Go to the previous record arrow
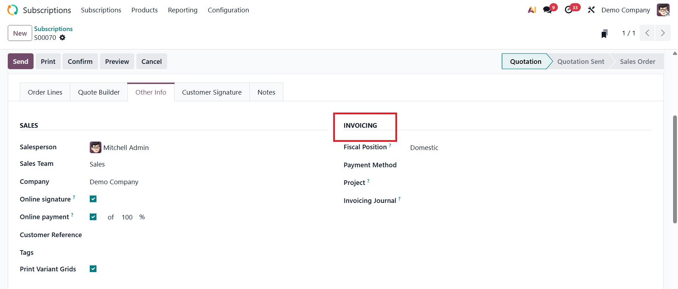The width and height of the screenshot is (678, 289). tap(647, 33)
